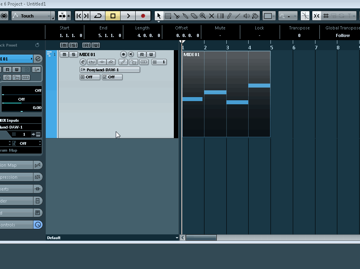Screen dimensions: 360x269
Task: Toggle Drum Map pencil icon on track
Action: 123,62
